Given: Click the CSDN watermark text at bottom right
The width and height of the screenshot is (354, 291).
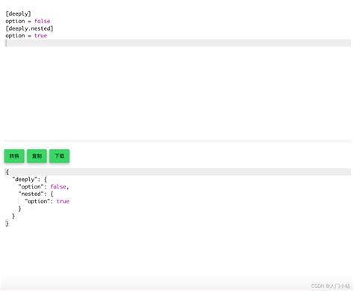Looking at the screenshot, I should coord(331,286).
